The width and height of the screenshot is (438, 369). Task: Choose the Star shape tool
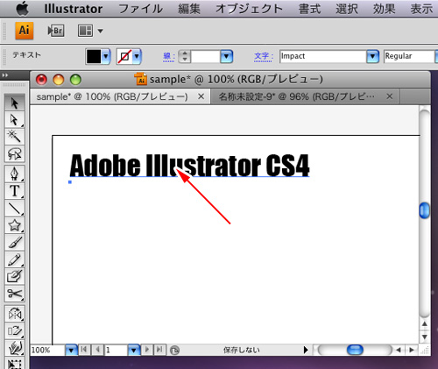pyautogui.click(x=14, y=225)
